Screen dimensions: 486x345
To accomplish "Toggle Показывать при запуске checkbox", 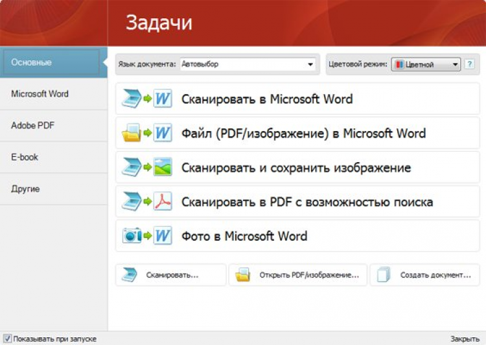I will pyautogui.click(x=7, y=339).
